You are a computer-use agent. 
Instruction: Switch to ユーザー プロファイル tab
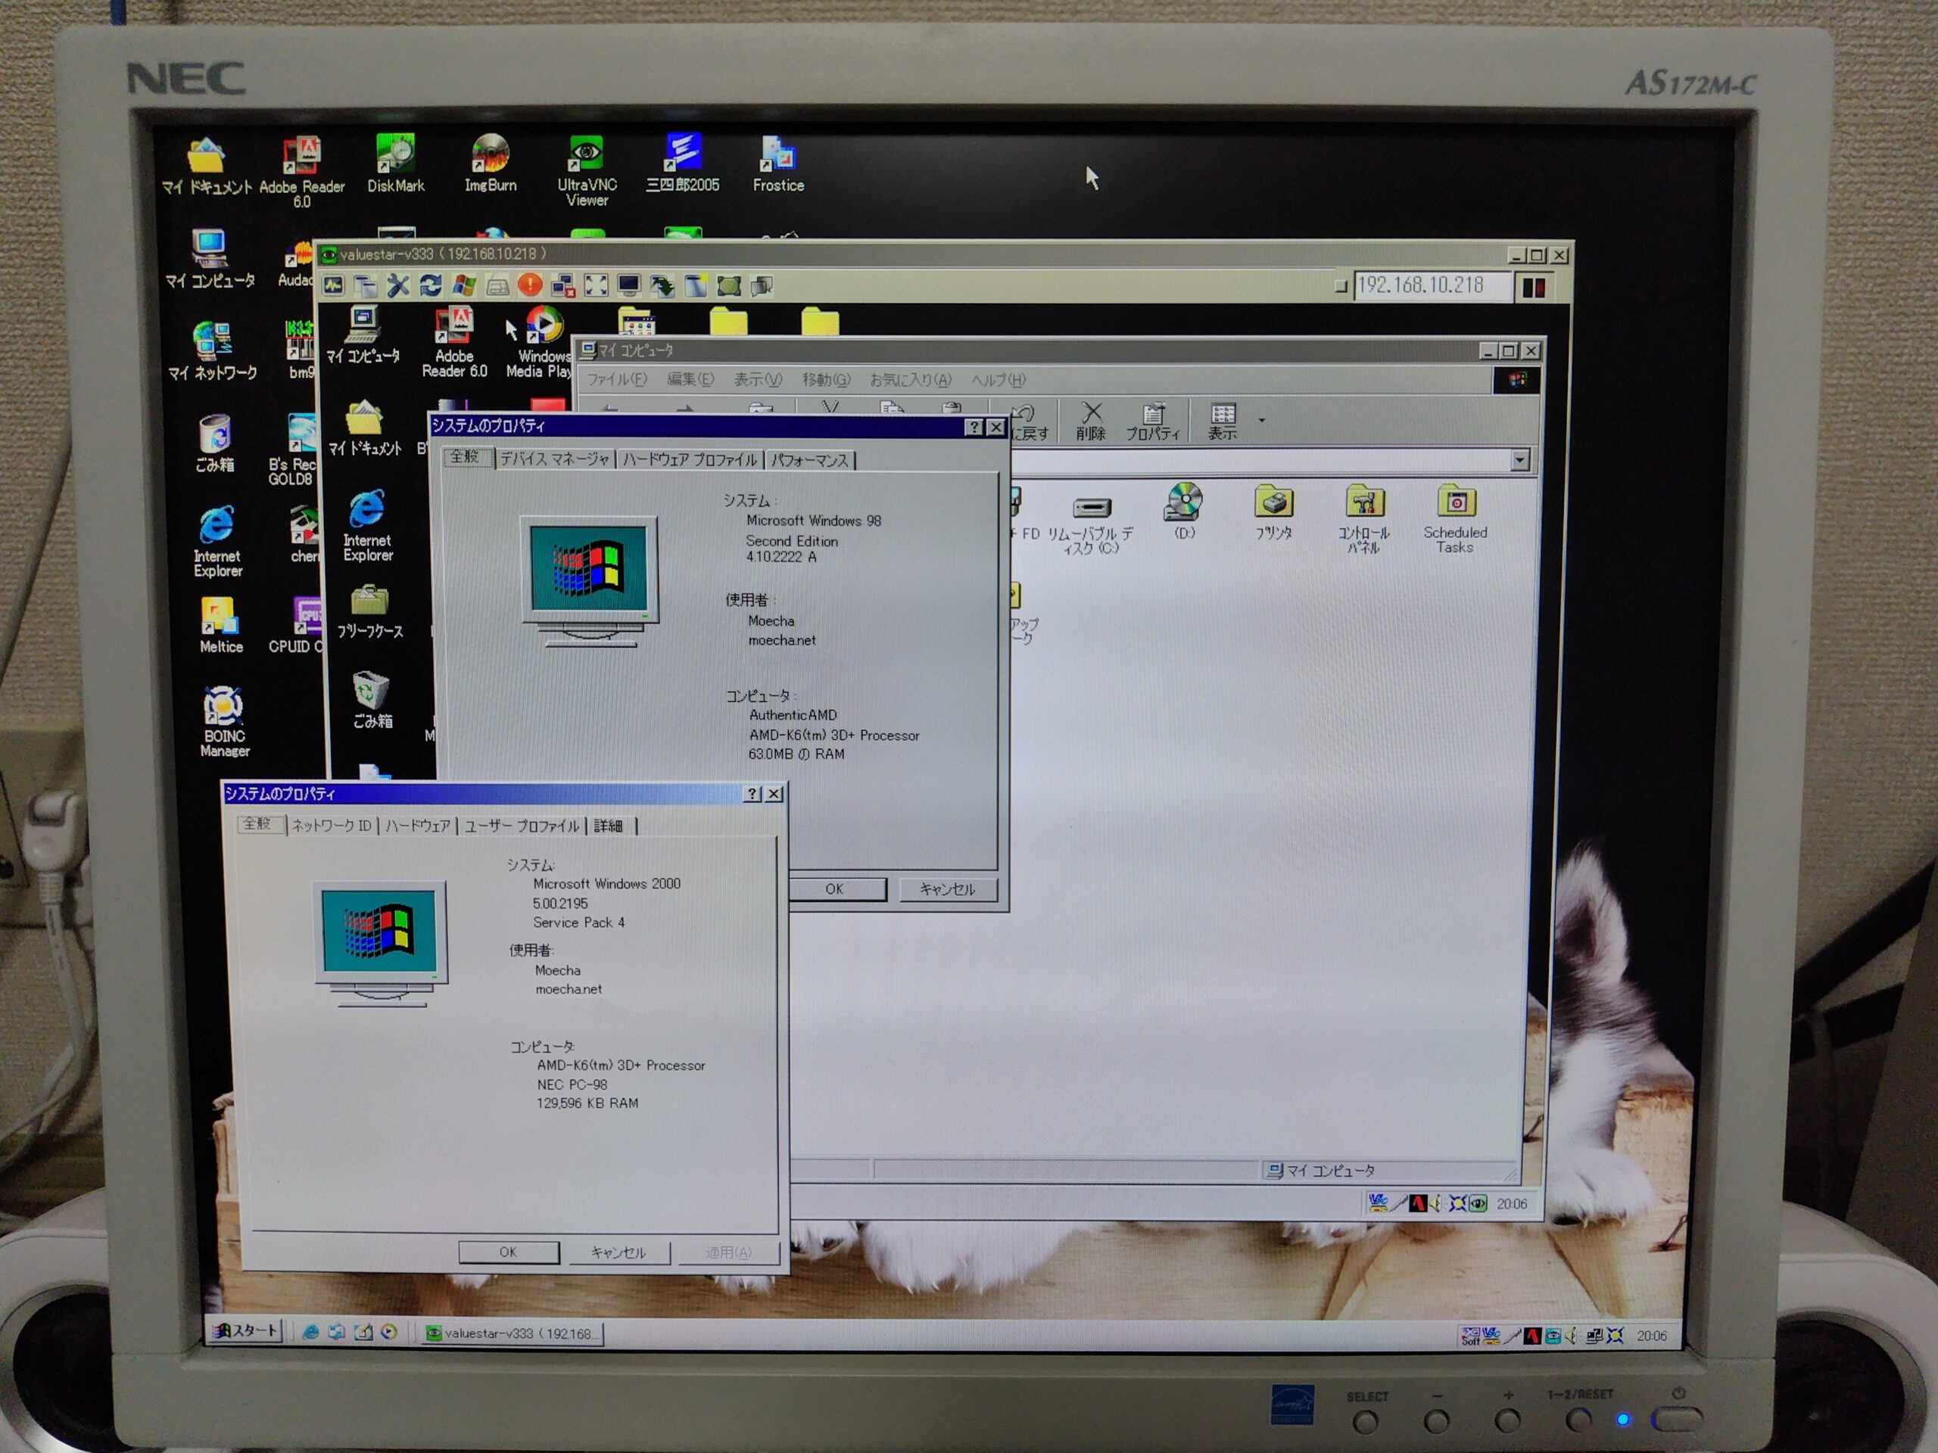[x=522, y=826]
